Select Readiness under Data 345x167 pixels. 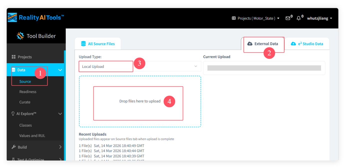pyautogui.click(x=28, y=92)
